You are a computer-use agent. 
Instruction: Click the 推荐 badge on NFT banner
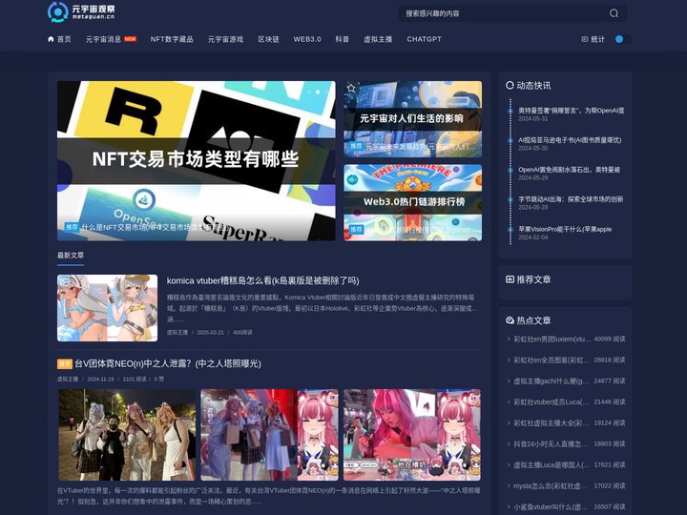(72, 227)
